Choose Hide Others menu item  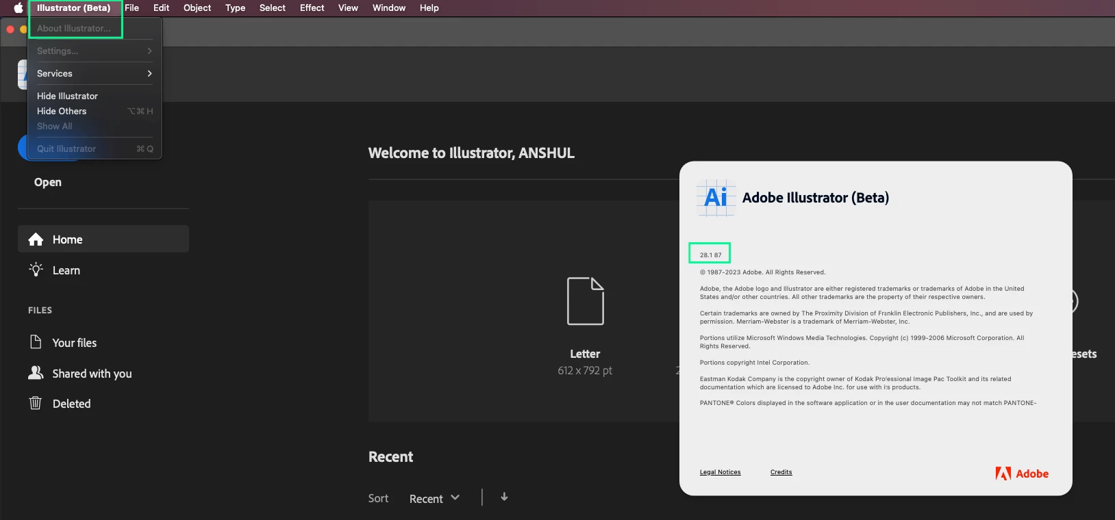point(95,111)
